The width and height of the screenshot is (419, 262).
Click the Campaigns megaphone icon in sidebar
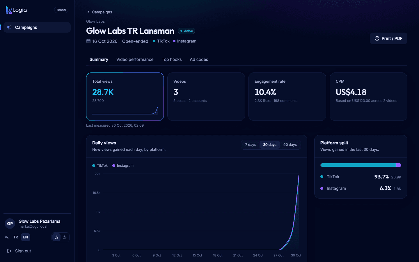[9, 27]
